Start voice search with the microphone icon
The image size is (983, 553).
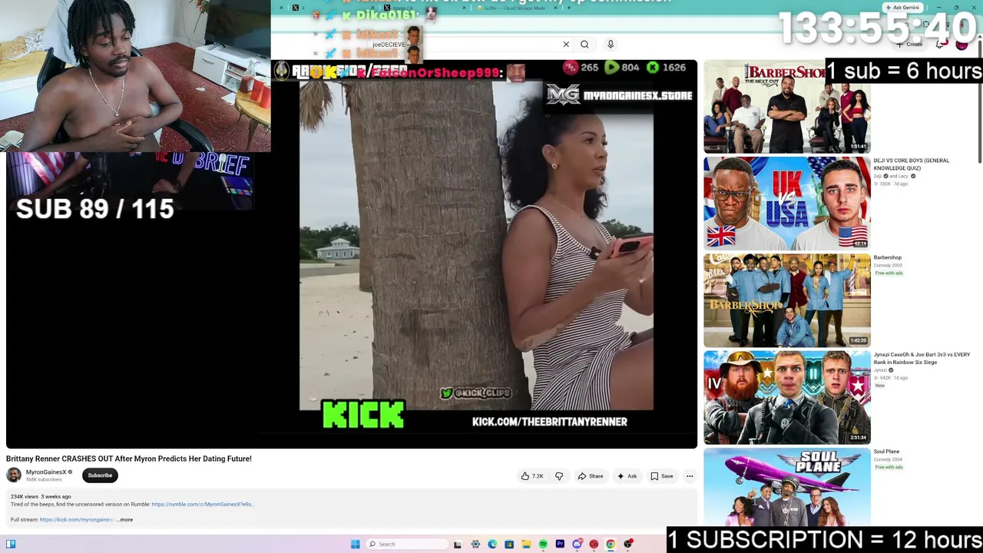(611, 45)
